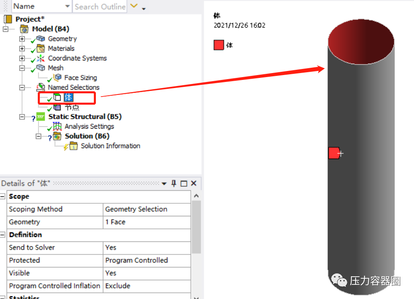414x299 pixels.
Task: Select the Solution Information icon
Action: click(74, 146)
